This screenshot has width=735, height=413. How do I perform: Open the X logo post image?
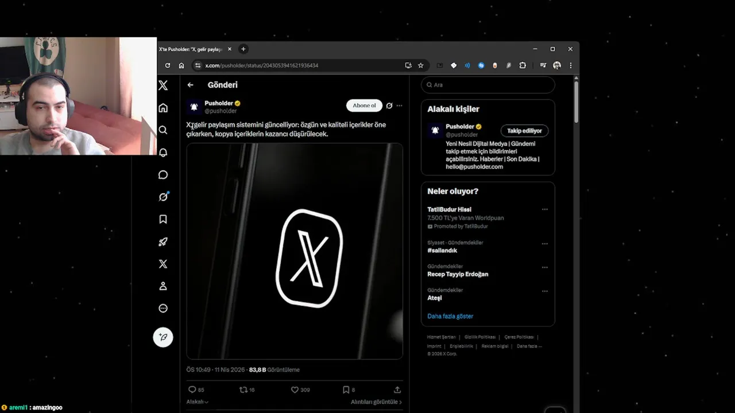pos(295,251)
